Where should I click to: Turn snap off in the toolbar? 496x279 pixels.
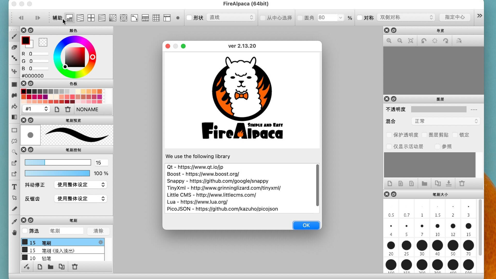69,18
